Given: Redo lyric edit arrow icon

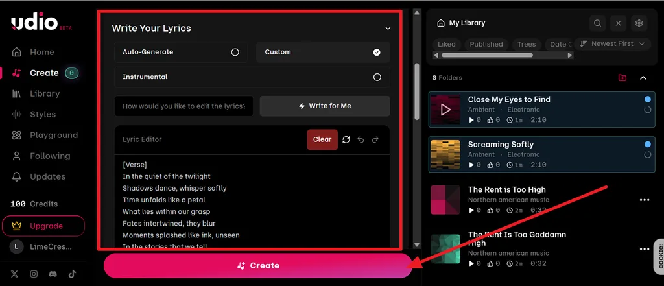Looking at the screenshot, I should [x=375, y=140].
